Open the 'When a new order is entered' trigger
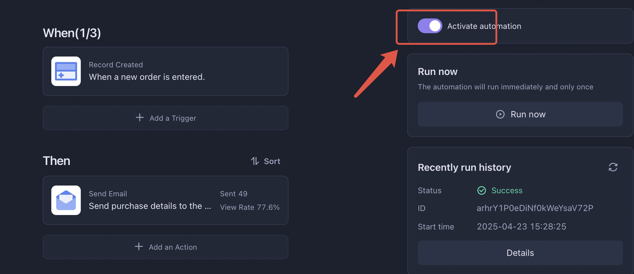The width and height of the screenshot is (634, 274). coord(166,71)
